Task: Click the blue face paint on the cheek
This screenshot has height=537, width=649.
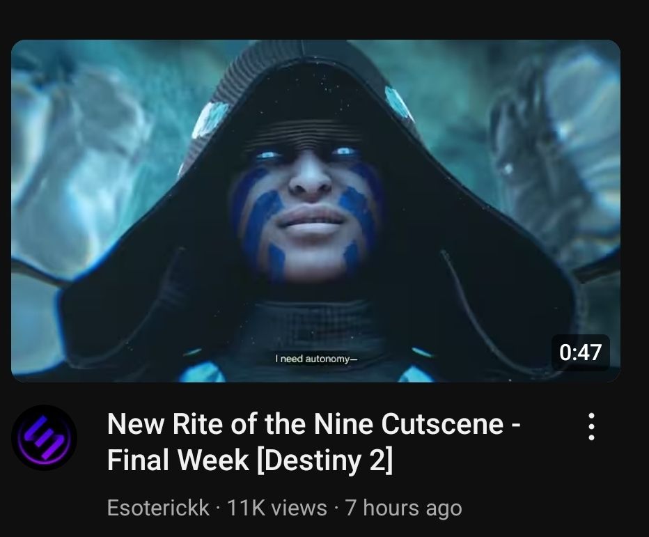Action: click(265, 211)
